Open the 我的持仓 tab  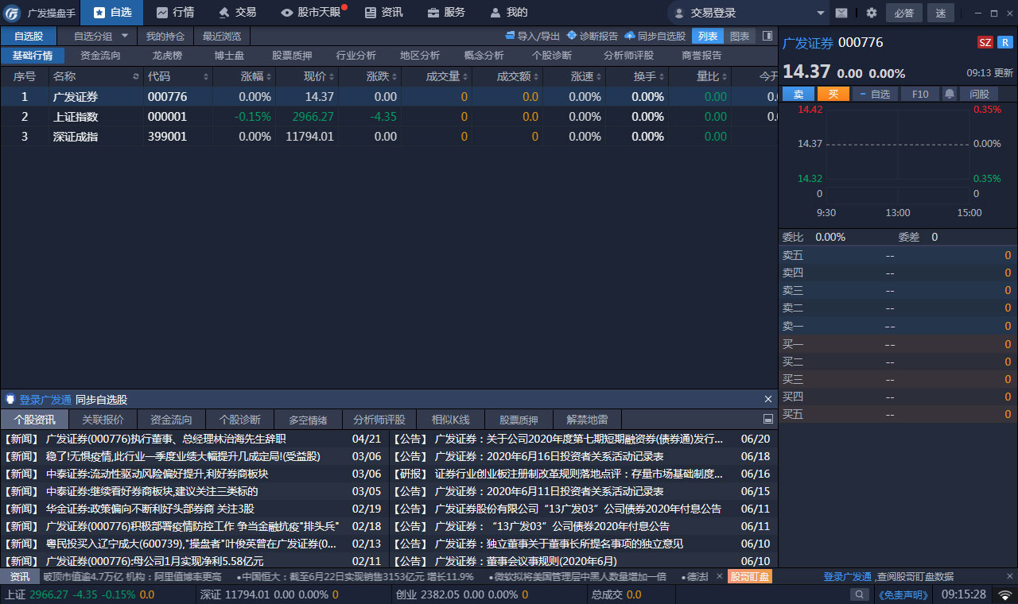tap(165, 36)
